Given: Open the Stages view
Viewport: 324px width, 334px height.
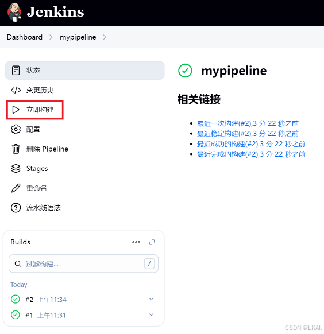Looking at the screenshot, I should pos(37,169).
